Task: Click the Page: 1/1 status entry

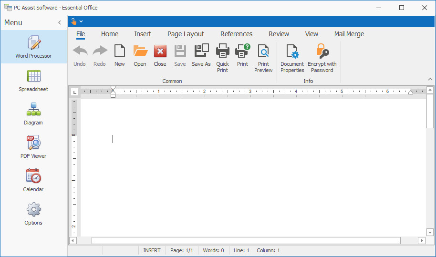Action: pos(182,250)
